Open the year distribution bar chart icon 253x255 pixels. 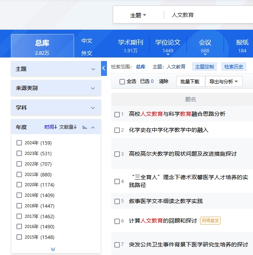(x=85, y=127)
